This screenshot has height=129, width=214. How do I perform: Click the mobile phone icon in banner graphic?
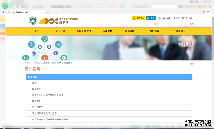(31, 44)
